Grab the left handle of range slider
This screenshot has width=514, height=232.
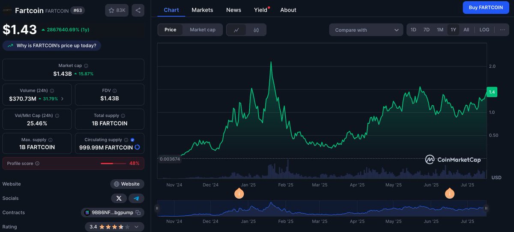click(x=157, y=208)
